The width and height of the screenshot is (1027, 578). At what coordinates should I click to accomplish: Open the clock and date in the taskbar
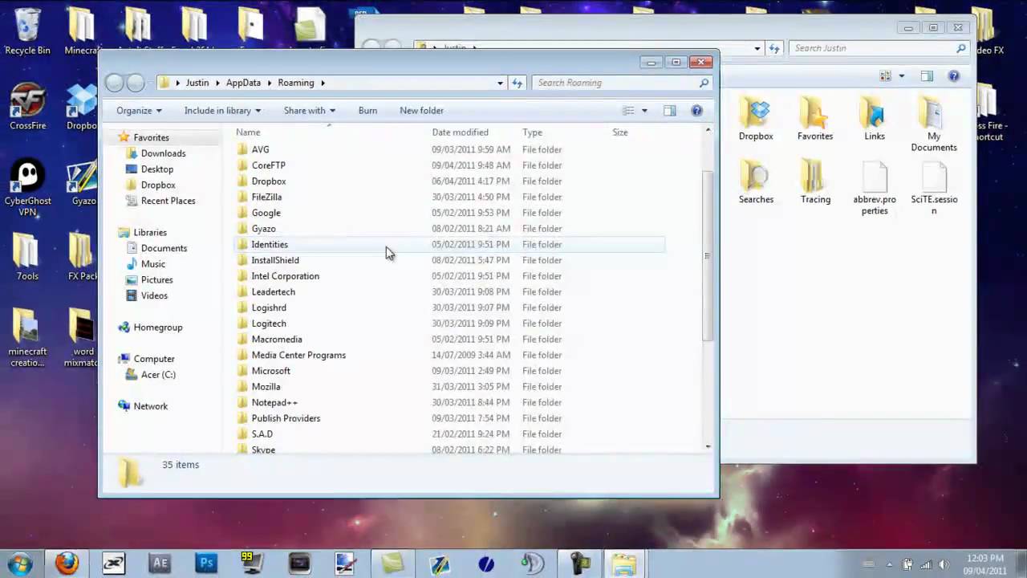(x=985, y=564)
